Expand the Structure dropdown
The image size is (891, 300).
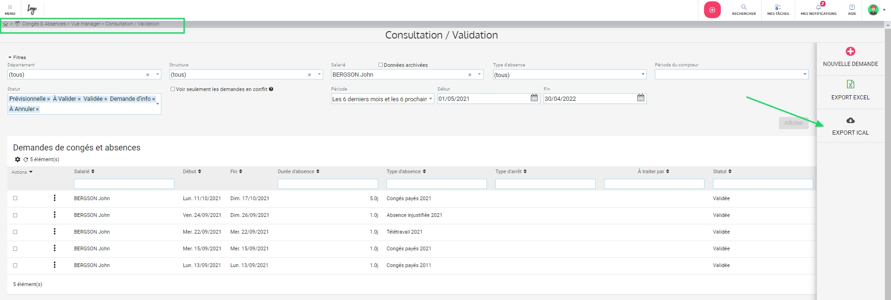[319, 74]
